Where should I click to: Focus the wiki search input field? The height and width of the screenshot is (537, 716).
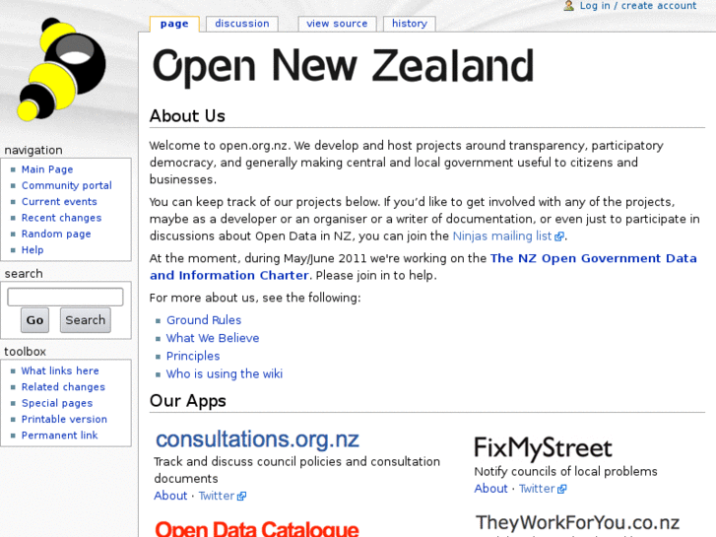[x=65, y=297]
